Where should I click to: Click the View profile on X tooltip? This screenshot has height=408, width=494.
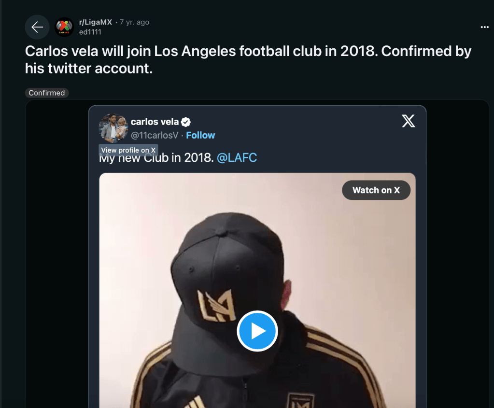[x=128, y=150]
